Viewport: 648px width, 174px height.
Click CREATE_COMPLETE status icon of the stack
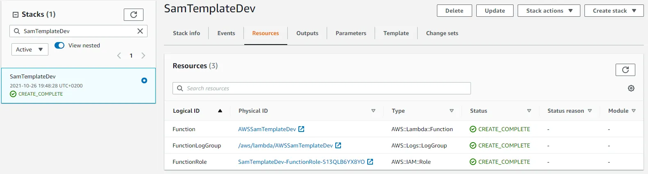click(x=13, y=94)
